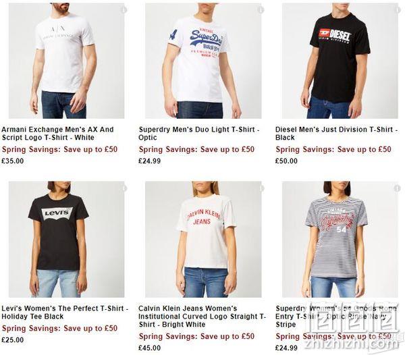405x355 pixels.
Task: Open the Calvin Klein Jeans tee photo
Action: pyautogui.click(x=203, y=240)
